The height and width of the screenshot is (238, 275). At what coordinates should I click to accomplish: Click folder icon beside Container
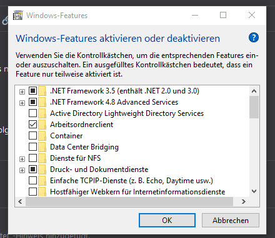pos(42,136)
